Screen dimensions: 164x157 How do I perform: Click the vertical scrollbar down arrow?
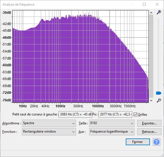point(151,101)
